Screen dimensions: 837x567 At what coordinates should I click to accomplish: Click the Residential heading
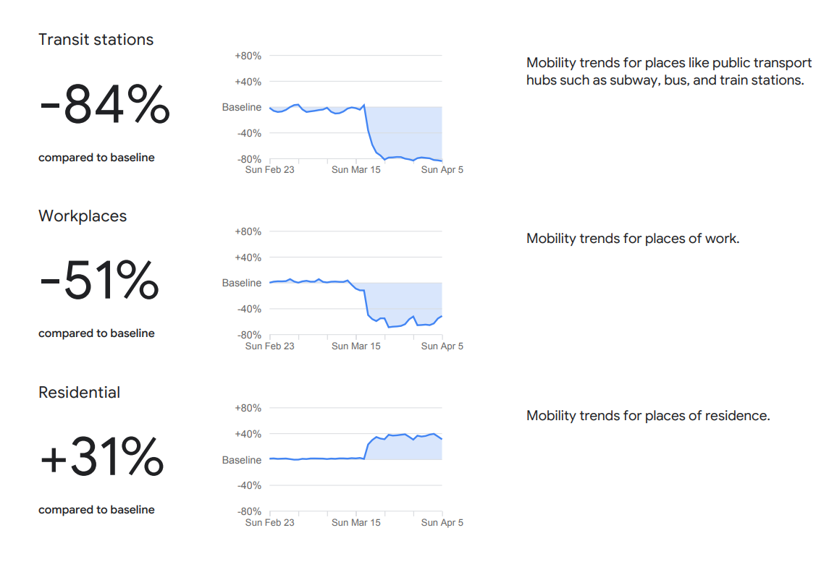[x=80, y=393]
